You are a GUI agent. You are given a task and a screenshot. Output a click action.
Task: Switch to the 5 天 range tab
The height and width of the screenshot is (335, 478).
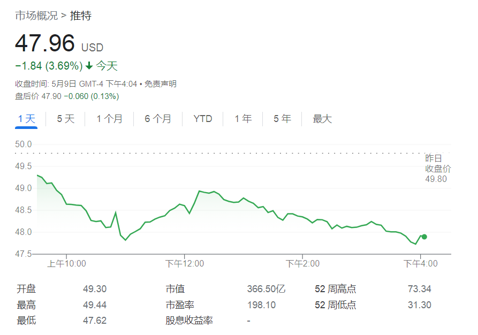tap(65, 119)
